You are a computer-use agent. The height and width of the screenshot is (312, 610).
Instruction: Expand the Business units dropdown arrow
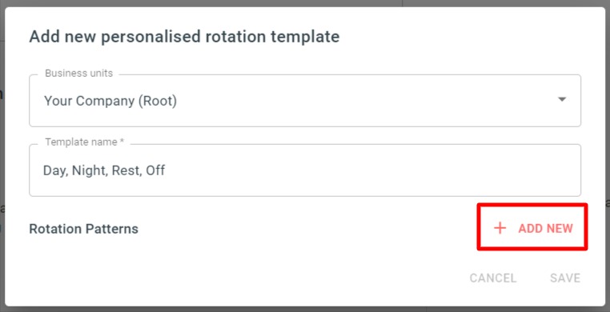562,99
